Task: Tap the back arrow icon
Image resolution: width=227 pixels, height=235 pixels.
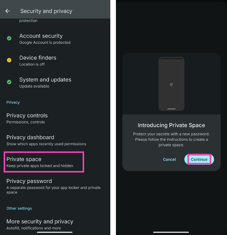Action: point(7,11)
